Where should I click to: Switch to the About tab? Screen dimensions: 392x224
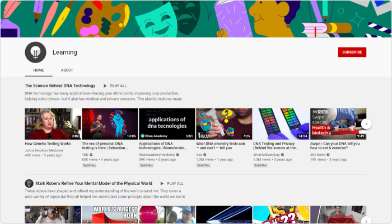pos(67,70)
